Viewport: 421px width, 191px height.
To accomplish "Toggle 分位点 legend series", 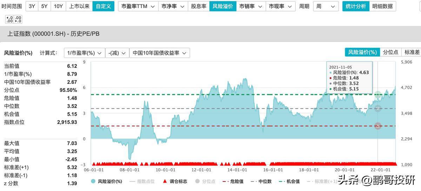I will pyautogui.click(x=205, y=182).
